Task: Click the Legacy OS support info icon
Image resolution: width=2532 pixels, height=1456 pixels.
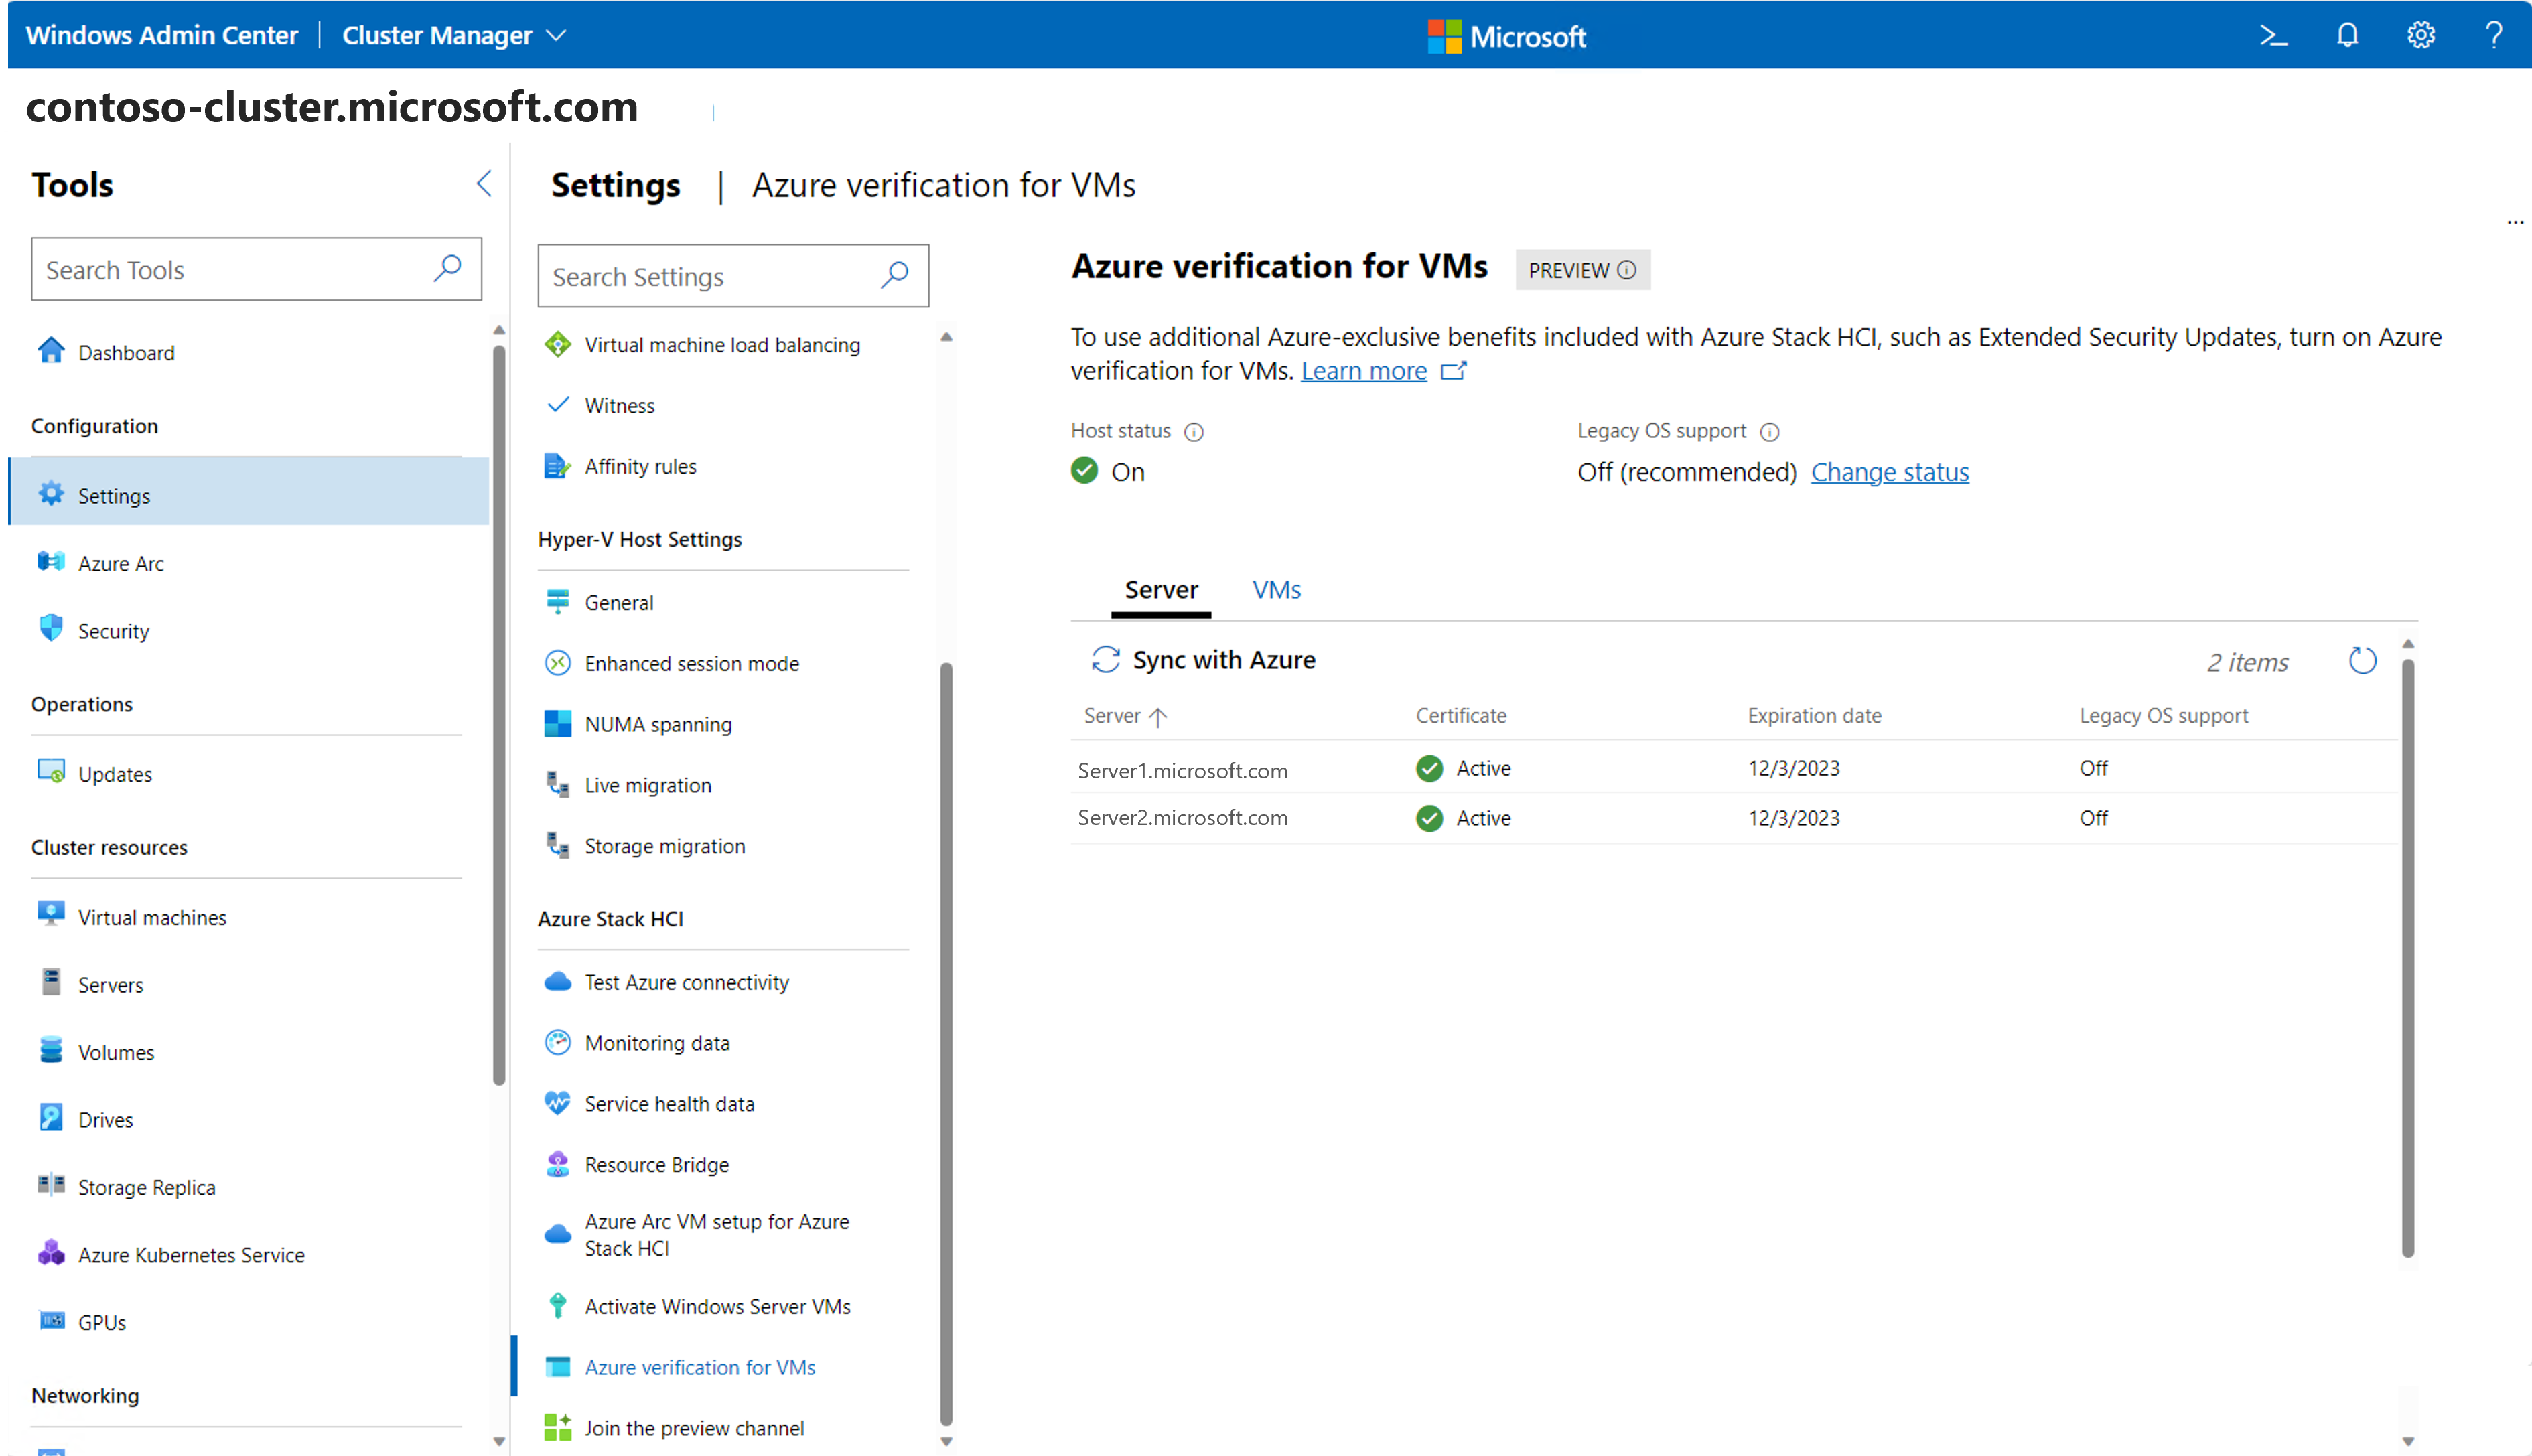Action: [x=1769, y=432]
